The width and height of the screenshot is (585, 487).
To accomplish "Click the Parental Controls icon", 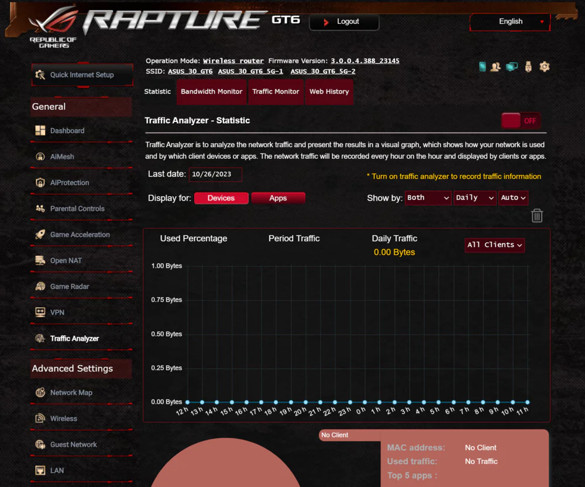I will tap(40, 208).
